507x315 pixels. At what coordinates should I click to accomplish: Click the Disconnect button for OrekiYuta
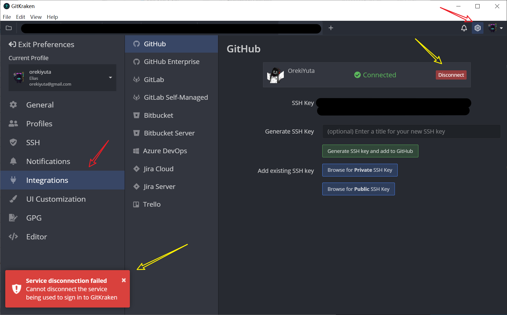coord(451,75)
